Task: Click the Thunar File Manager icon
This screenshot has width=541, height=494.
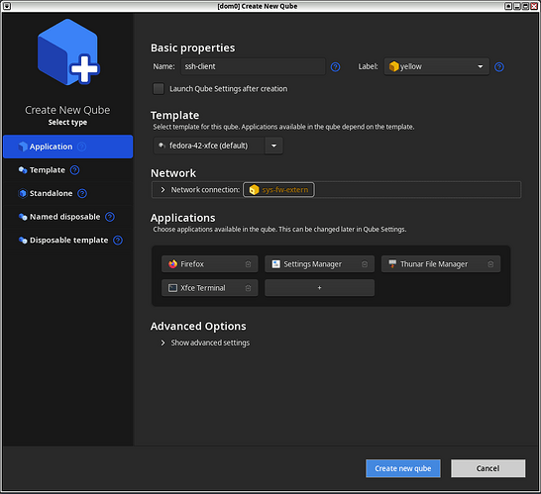Action: click(x=392, y=264)
